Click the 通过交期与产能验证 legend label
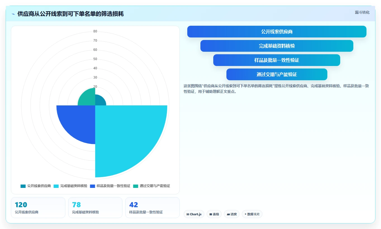This screenshot has height=229, width=381. point(155,186)
